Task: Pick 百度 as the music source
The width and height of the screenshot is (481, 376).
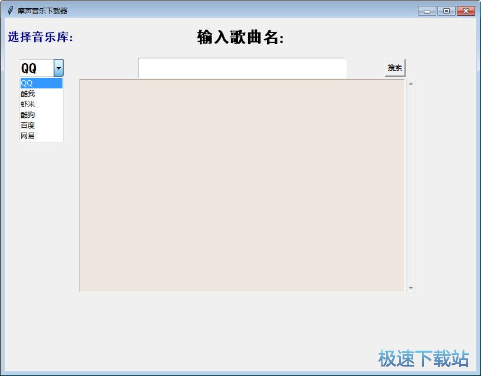Action: (41, 126)
